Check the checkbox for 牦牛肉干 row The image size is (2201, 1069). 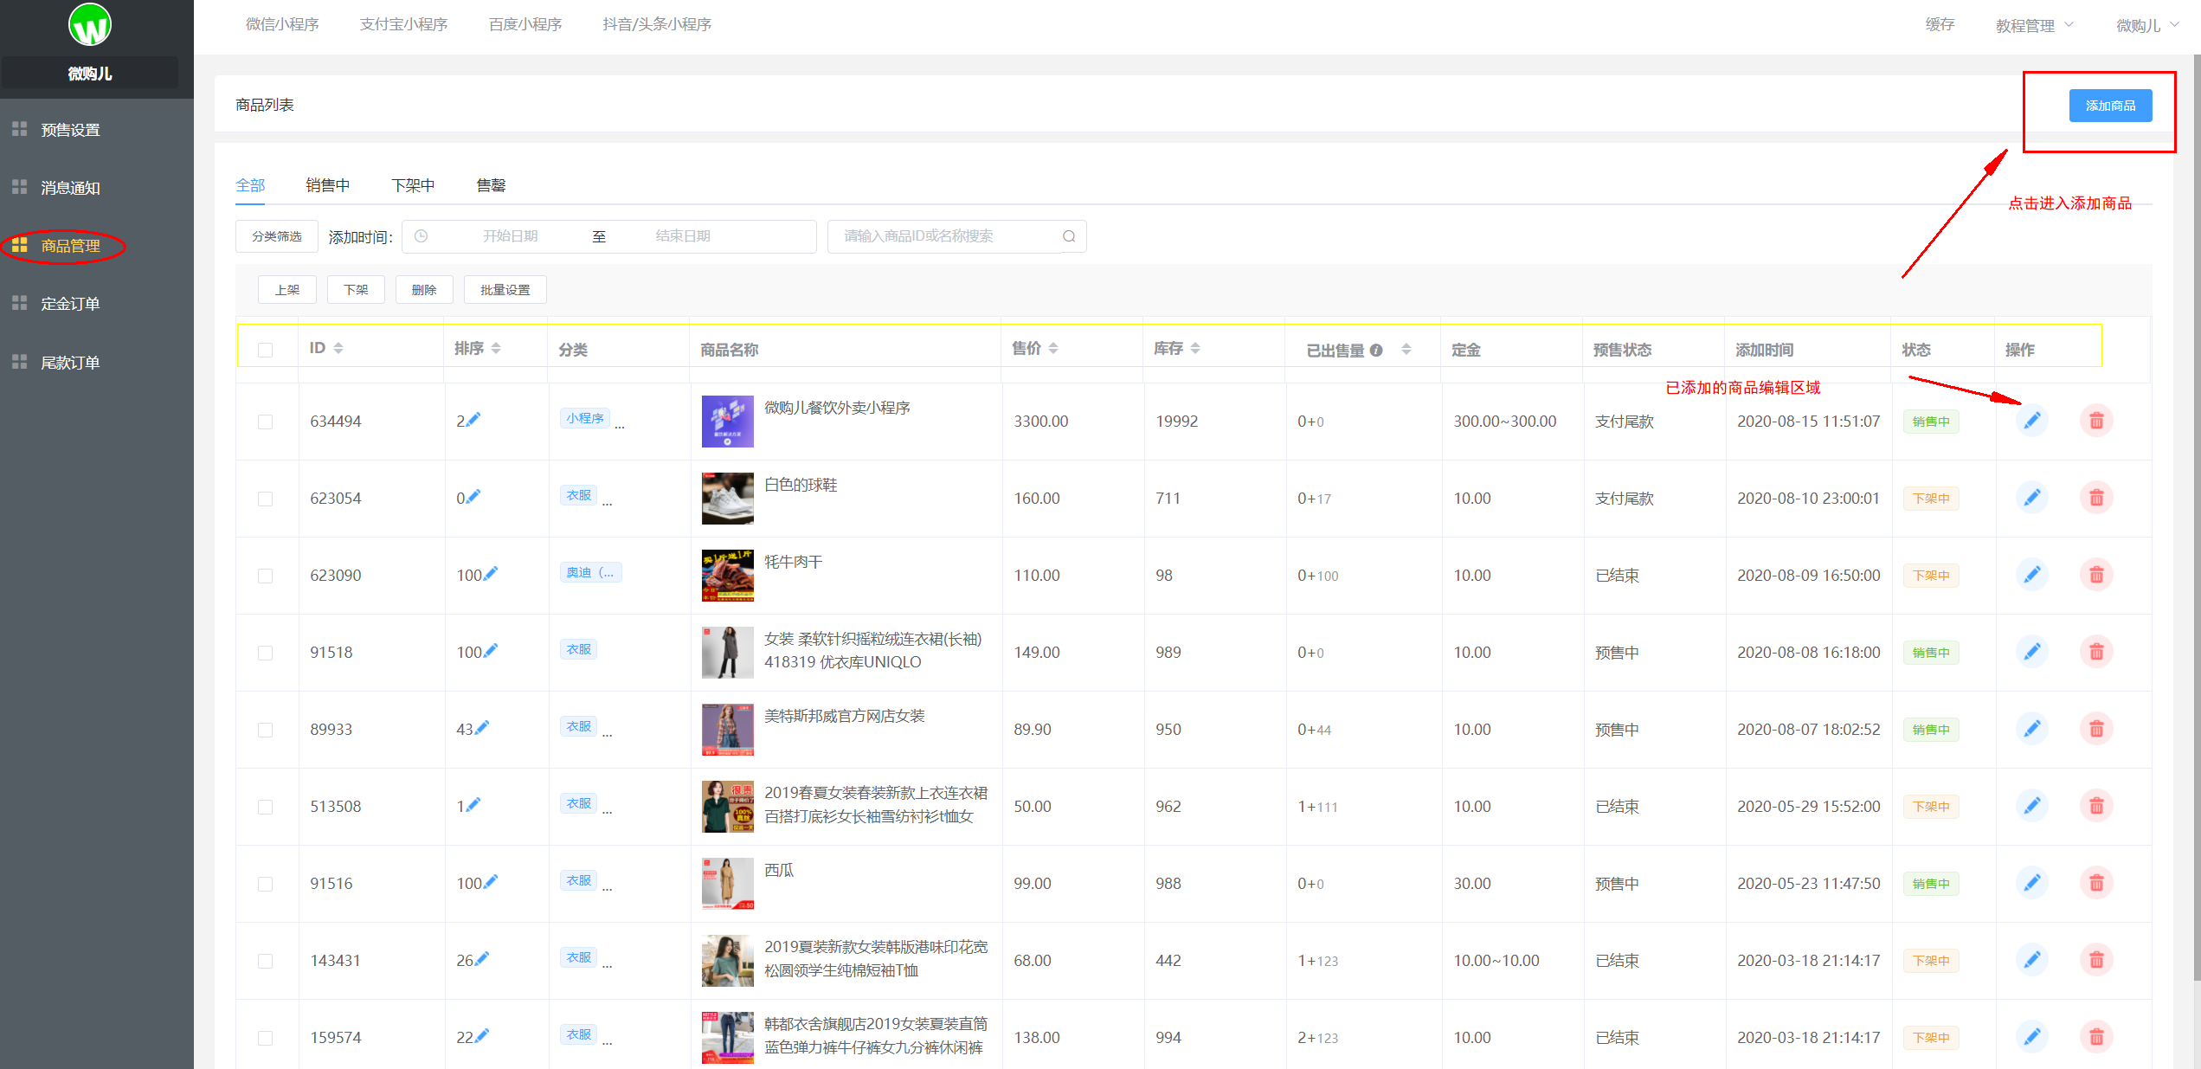266,574
